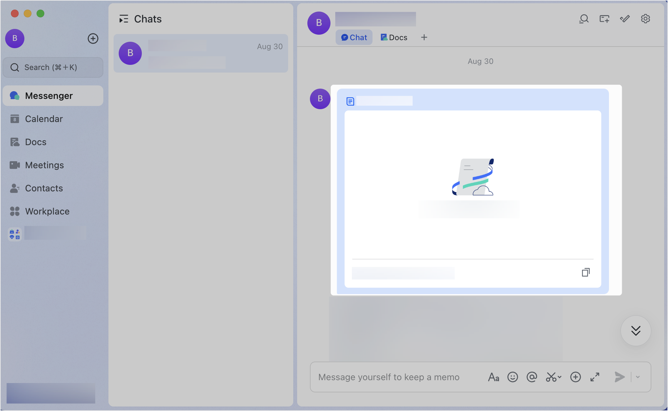
Task: Click the sender avatar next to the message
Action: tap(320, 99)
